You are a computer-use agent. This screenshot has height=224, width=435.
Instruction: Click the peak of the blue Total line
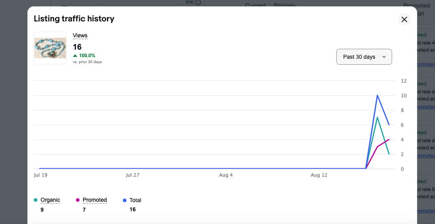click(377, 95)
